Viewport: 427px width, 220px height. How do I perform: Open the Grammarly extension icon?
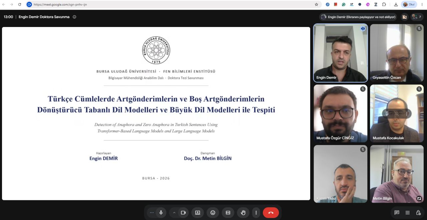(x=344, y=4)
